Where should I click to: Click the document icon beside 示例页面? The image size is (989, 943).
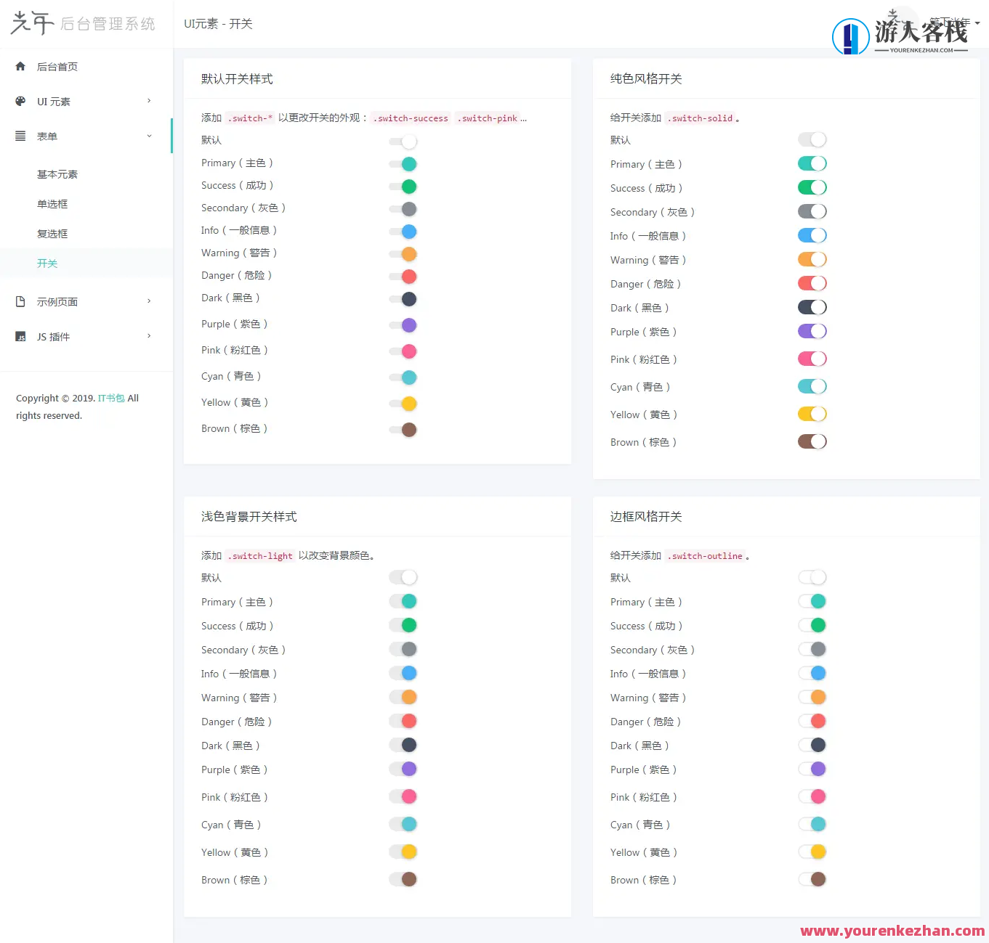point(20,302)
